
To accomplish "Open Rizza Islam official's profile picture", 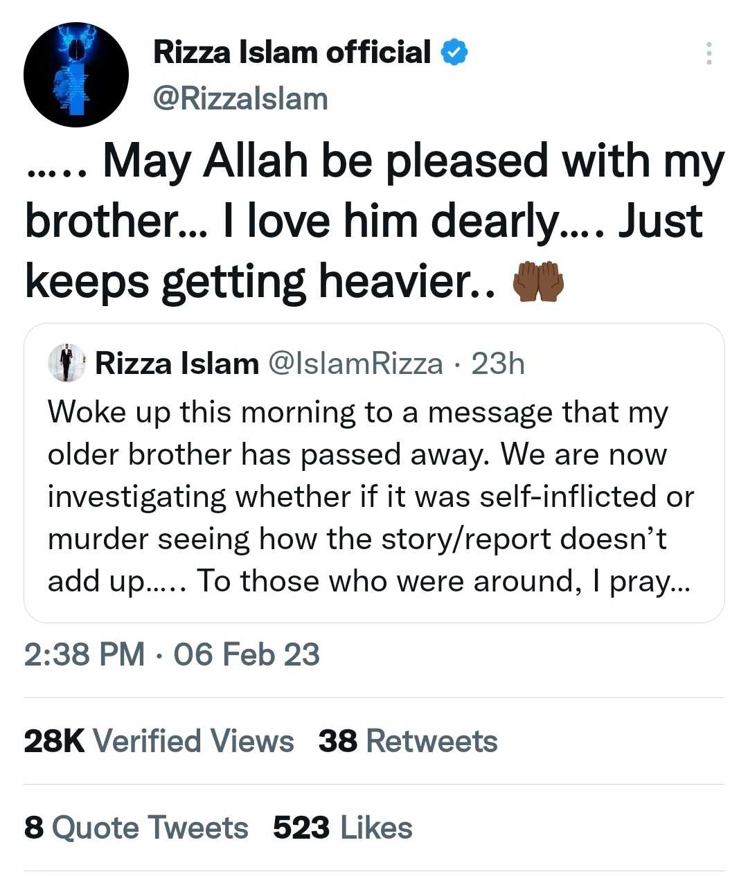I will click(76, 75).
